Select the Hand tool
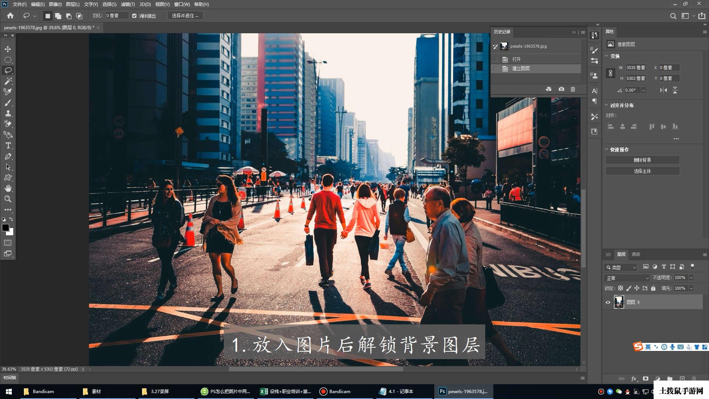This screenshot has width=709, height=399. [8, 188]
